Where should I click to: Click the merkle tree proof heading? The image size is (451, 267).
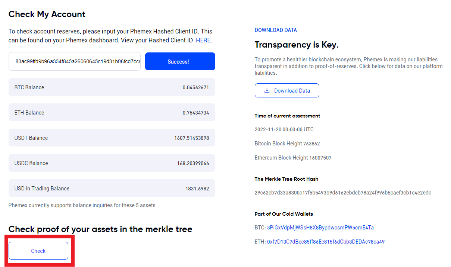coord(100,229)
